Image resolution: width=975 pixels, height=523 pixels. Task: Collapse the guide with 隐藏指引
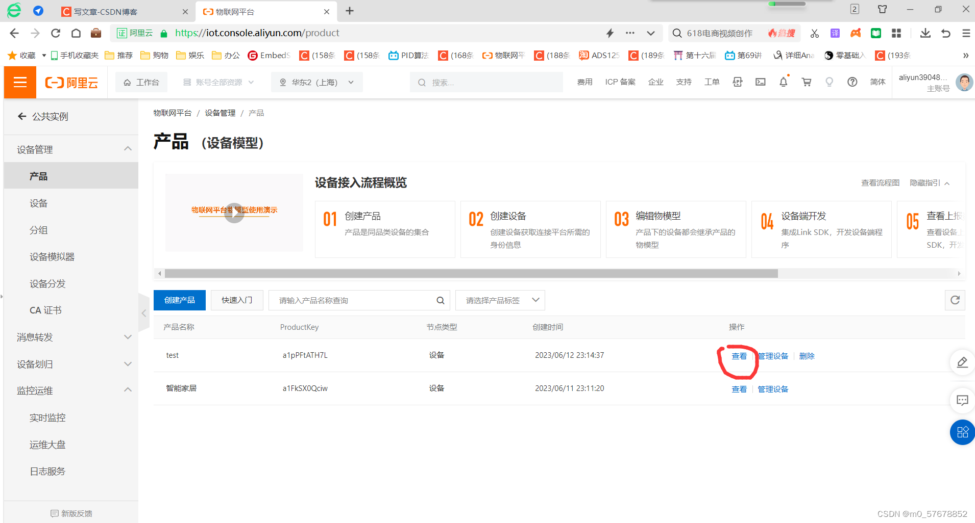pyautogui.click(x=930, y=183)
